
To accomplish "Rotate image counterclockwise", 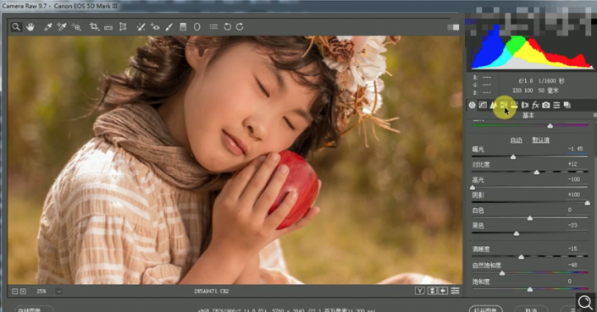I will (227, 26).
